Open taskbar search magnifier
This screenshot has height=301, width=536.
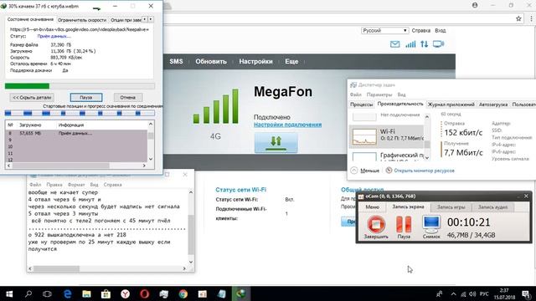[28, 293]
